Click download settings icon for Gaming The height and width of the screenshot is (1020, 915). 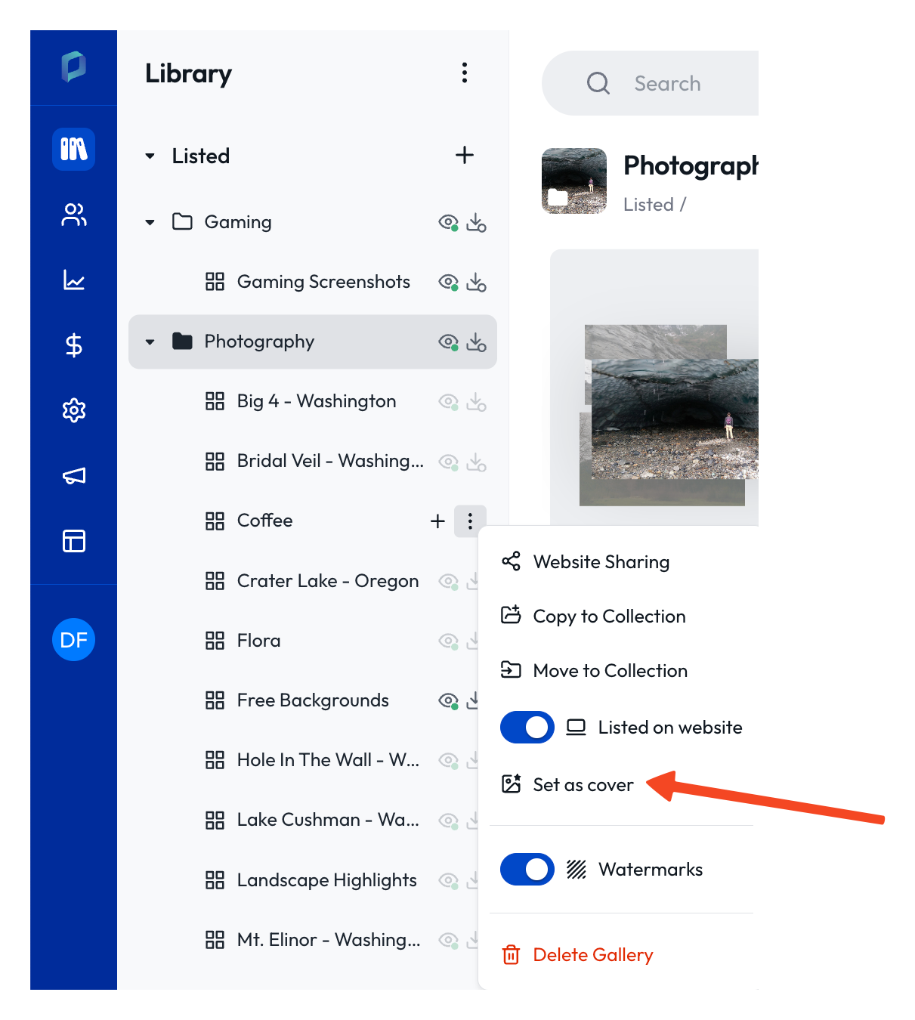click(476, 222)
